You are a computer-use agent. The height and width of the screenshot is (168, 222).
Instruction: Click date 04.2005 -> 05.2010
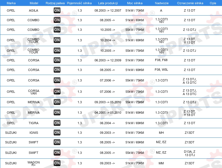pyautogui.click(x=108, y=113)
